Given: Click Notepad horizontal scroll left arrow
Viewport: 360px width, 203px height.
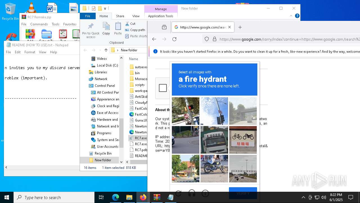Looking at the screenshot, I should coord(6,167).
